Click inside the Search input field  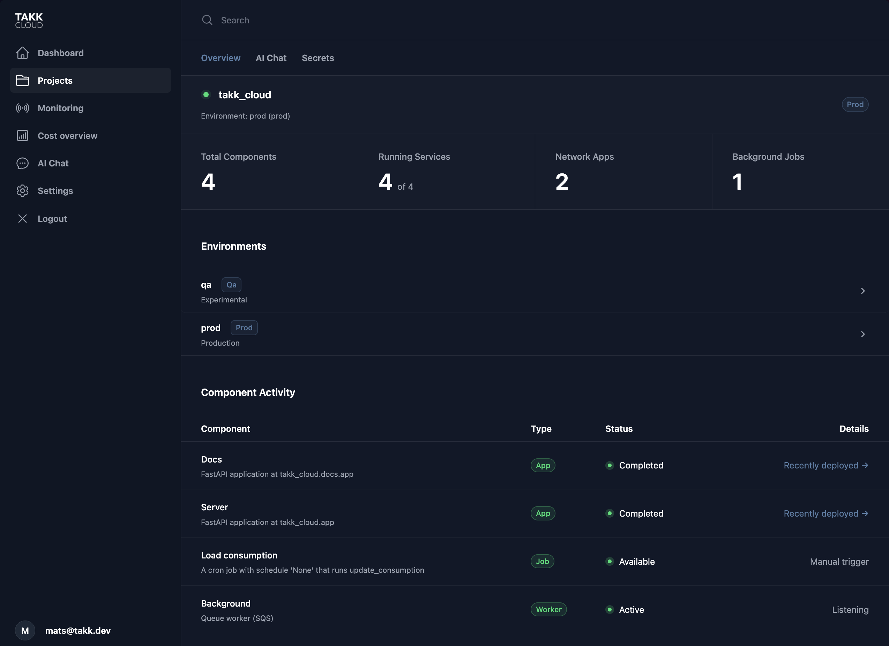(274, 20)
